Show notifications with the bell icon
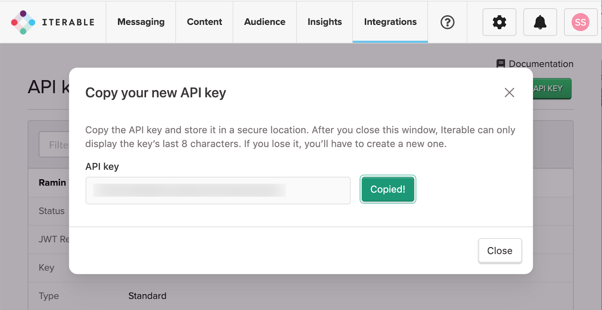 pos(540,22)
